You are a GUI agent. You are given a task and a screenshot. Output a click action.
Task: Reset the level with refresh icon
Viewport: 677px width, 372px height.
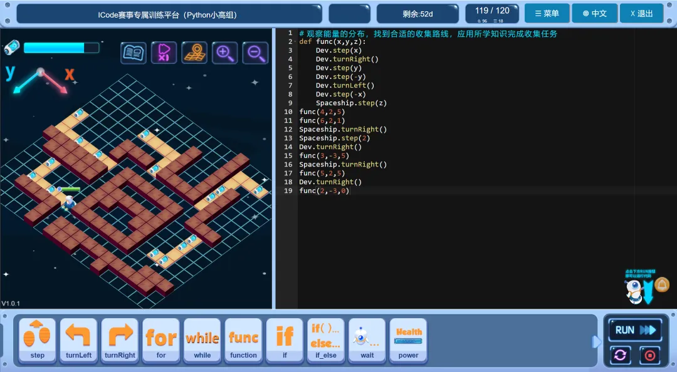click(x=621, y=355)
